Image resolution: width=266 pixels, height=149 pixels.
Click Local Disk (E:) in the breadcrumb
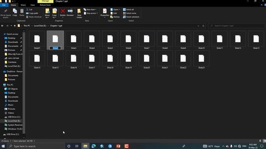pos(40,26)
